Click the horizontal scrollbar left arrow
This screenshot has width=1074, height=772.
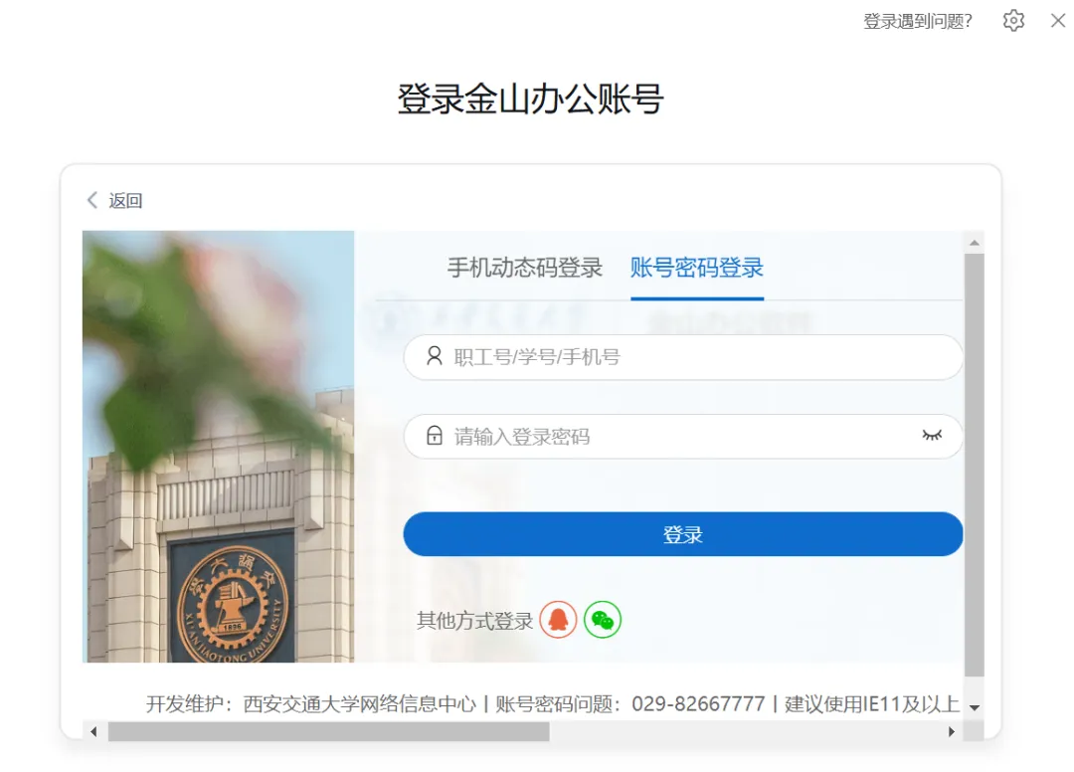(x=93, y=731)
